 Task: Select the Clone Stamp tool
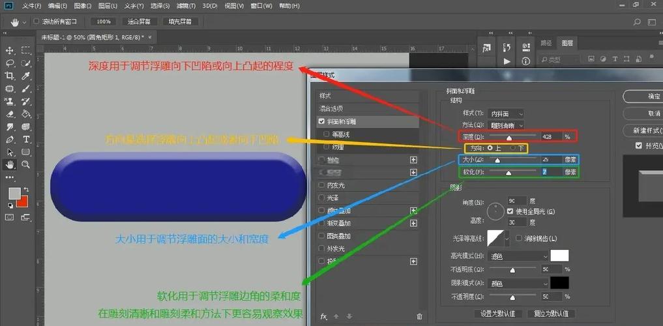(9, 102)
